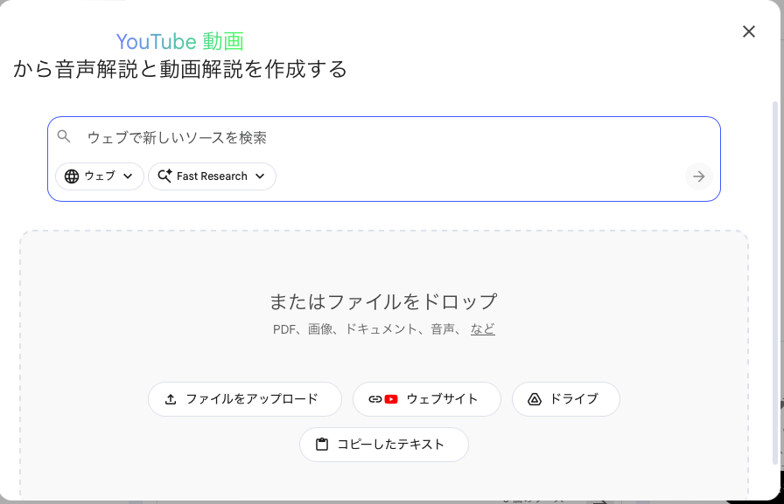784x504 pixels.
Task: Select the ファイルをアップロード button label
Action: pyautogui.click(x=252, y=399)
